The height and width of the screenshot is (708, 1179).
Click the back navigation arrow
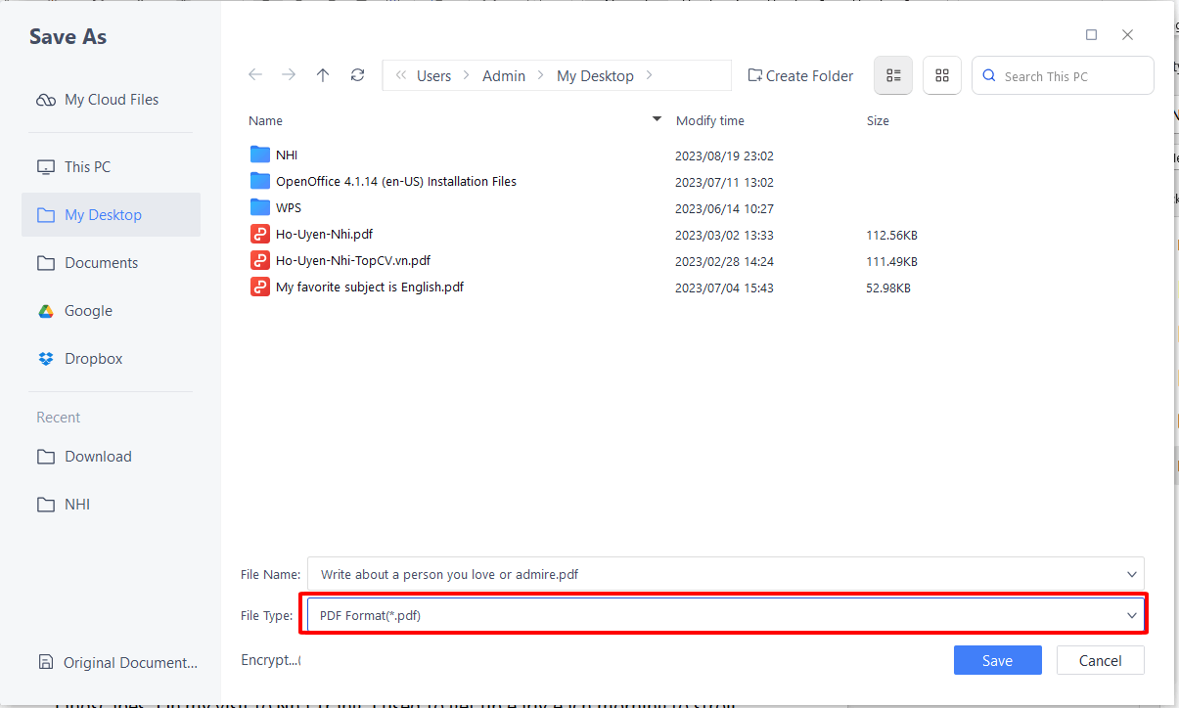255,74
